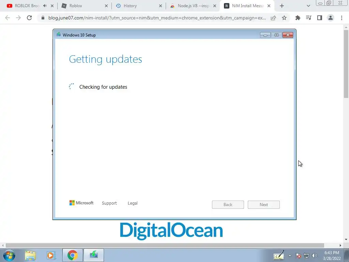Launch Windows Media Player from taskbar
This screenshot has height=262, width=349.
(51, 255)
